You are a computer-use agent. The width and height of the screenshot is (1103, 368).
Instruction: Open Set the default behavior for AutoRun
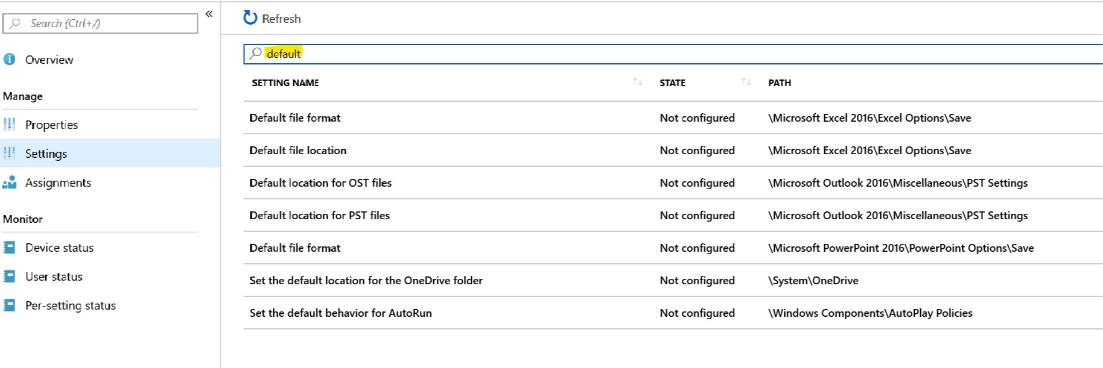341,313
